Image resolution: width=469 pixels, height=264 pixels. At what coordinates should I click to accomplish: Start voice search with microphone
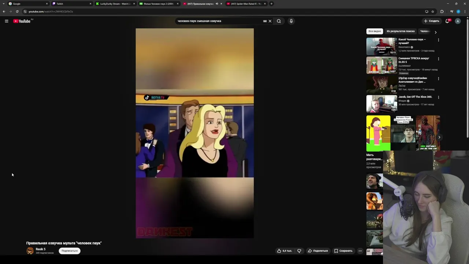(x=291, y=21)
